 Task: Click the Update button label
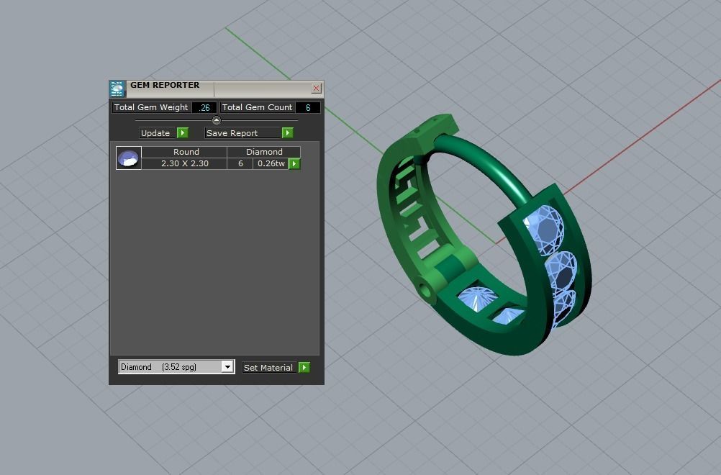(x=155, y=133)
